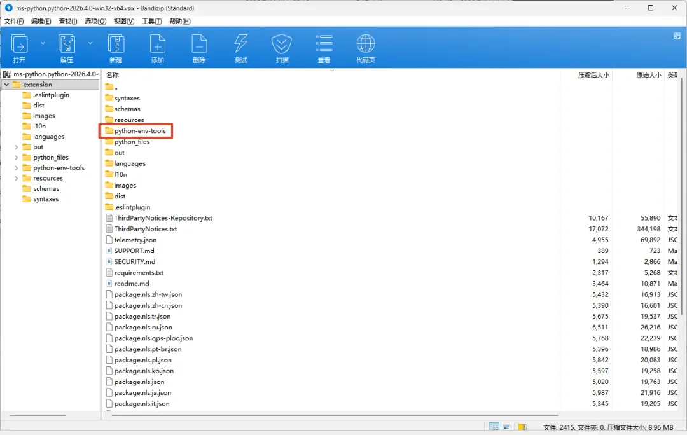Screen dimensions: 687x435
Task: Open the View (视图) menu
Action: [x=124, y=21]
